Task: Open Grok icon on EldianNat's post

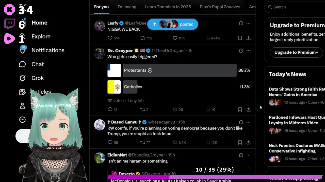Action: 241,155
